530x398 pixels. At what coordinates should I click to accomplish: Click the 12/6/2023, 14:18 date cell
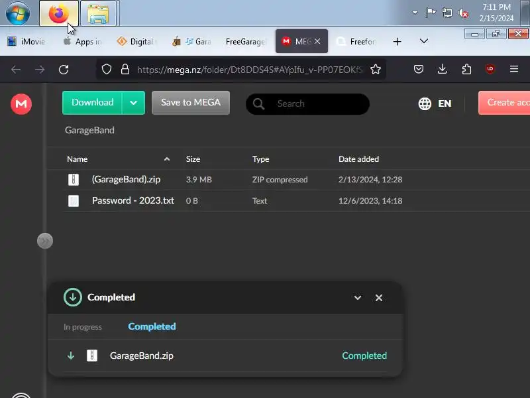click(x=370, y=201)
